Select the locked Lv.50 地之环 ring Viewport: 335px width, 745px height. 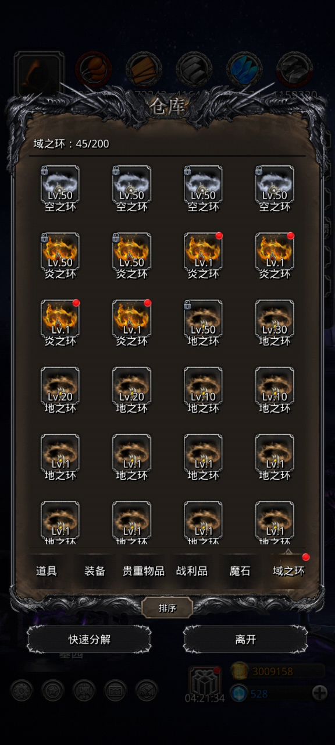tap(203, 319)
